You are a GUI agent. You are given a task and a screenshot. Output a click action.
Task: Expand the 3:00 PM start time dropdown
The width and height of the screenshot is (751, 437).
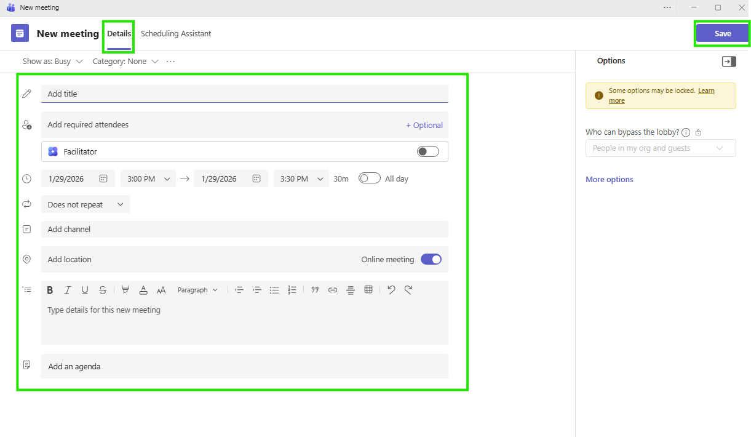pyautogui.click(x=148, y=178)
